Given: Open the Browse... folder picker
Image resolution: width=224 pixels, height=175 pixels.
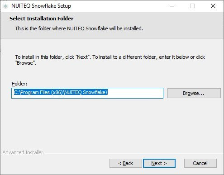Looking at the screenshot, I should (x=194, y=93).
